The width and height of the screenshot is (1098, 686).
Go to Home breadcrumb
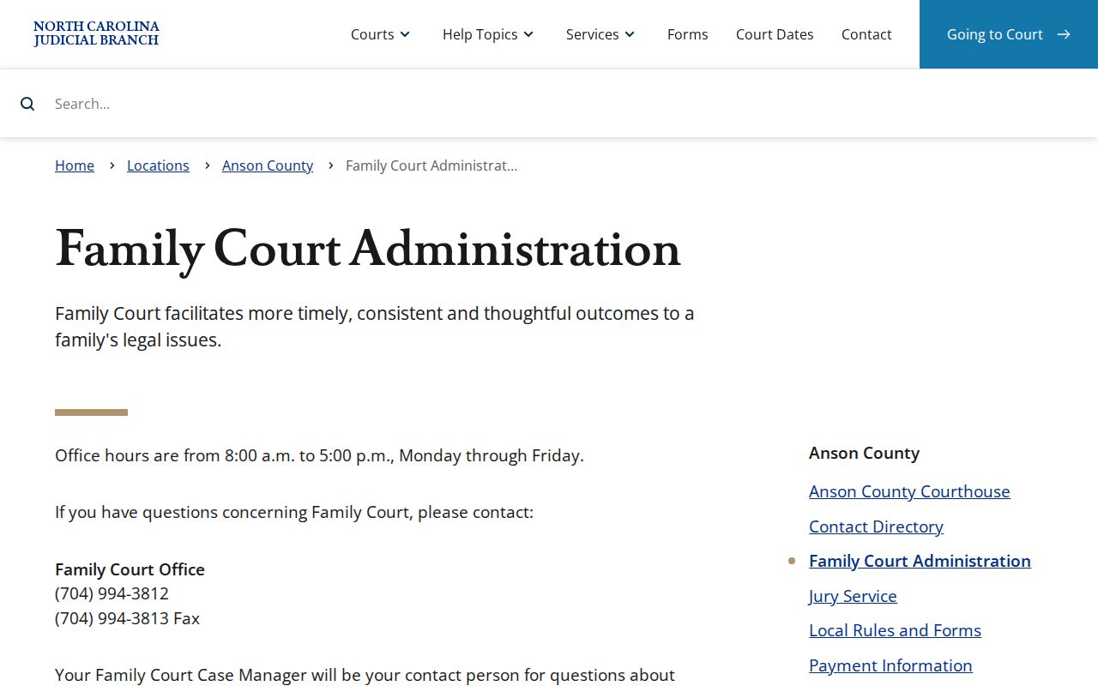[x=75, y=165]
